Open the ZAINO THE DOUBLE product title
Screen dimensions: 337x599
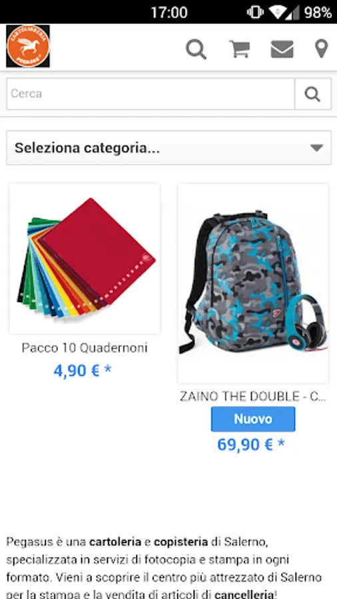[x=253, y=397]
